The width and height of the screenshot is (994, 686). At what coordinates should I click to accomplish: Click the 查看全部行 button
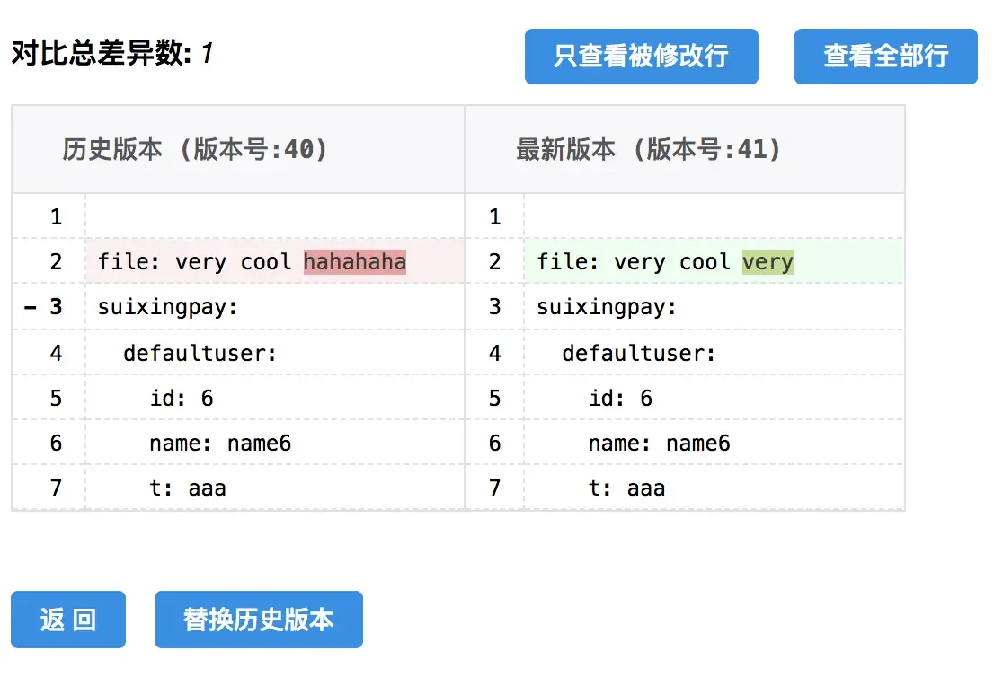(885, 57)
